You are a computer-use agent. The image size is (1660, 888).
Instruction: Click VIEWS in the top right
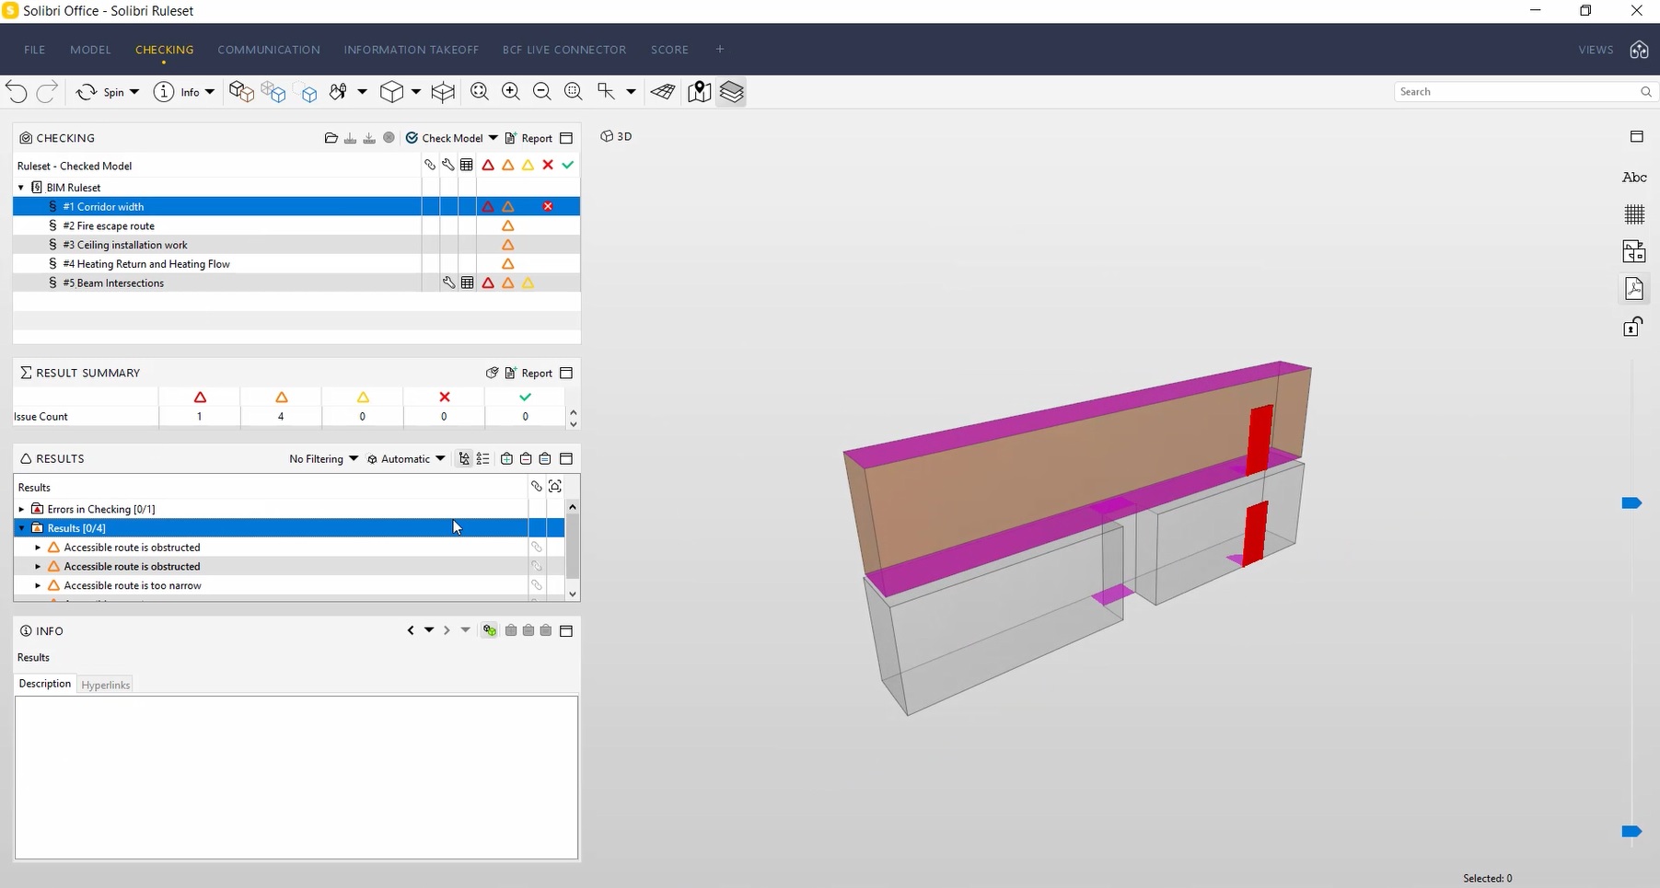click(x=1596, y=50)
